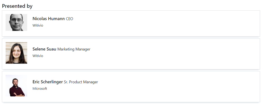This screenshot has width=265, height=107.
Task: Click Eric Scherlinger's profile photo
Action: 16,86
